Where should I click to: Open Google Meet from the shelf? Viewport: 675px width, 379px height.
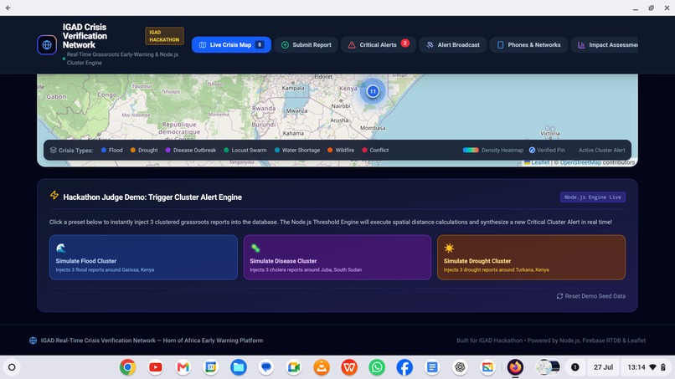click(294, 367)
